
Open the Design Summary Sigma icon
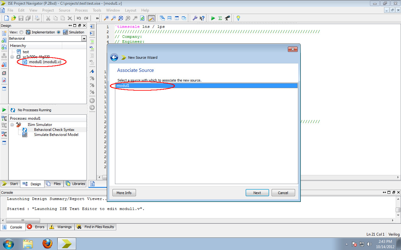(221, 18)
